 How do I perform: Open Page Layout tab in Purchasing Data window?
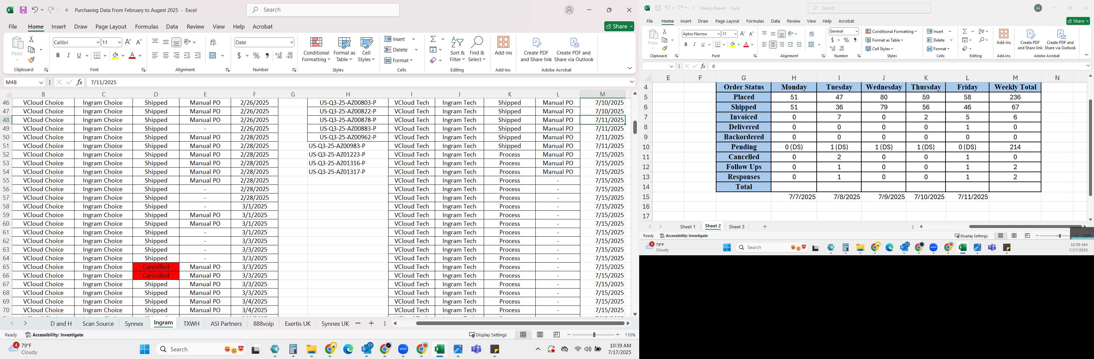point(111,26)
